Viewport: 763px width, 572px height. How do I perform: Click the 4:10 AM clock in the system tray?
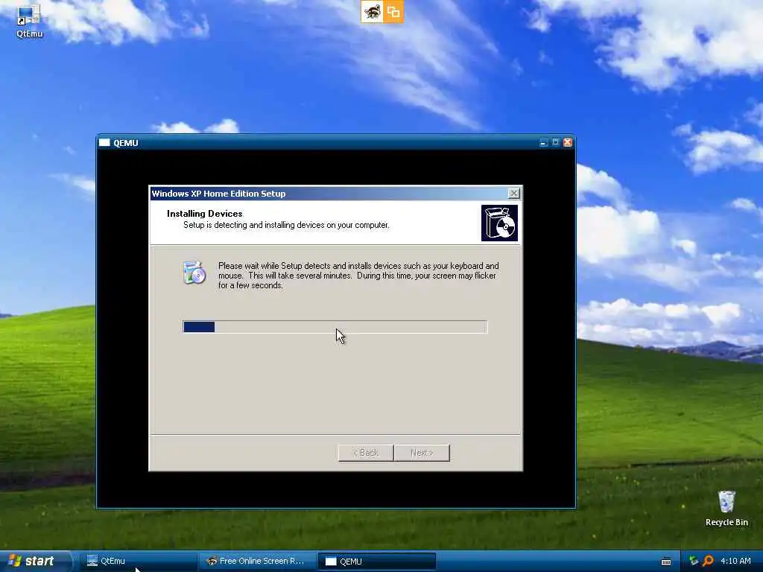pyautogui.click(x=735, y=561)
